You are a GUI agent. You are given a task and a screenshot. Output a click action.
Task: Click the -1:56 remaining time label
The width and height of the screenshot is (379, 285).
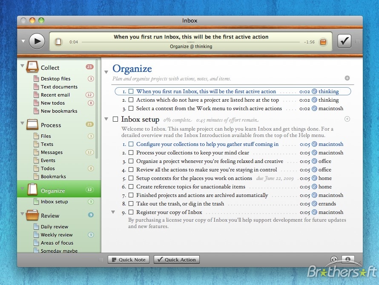point(309,42)
